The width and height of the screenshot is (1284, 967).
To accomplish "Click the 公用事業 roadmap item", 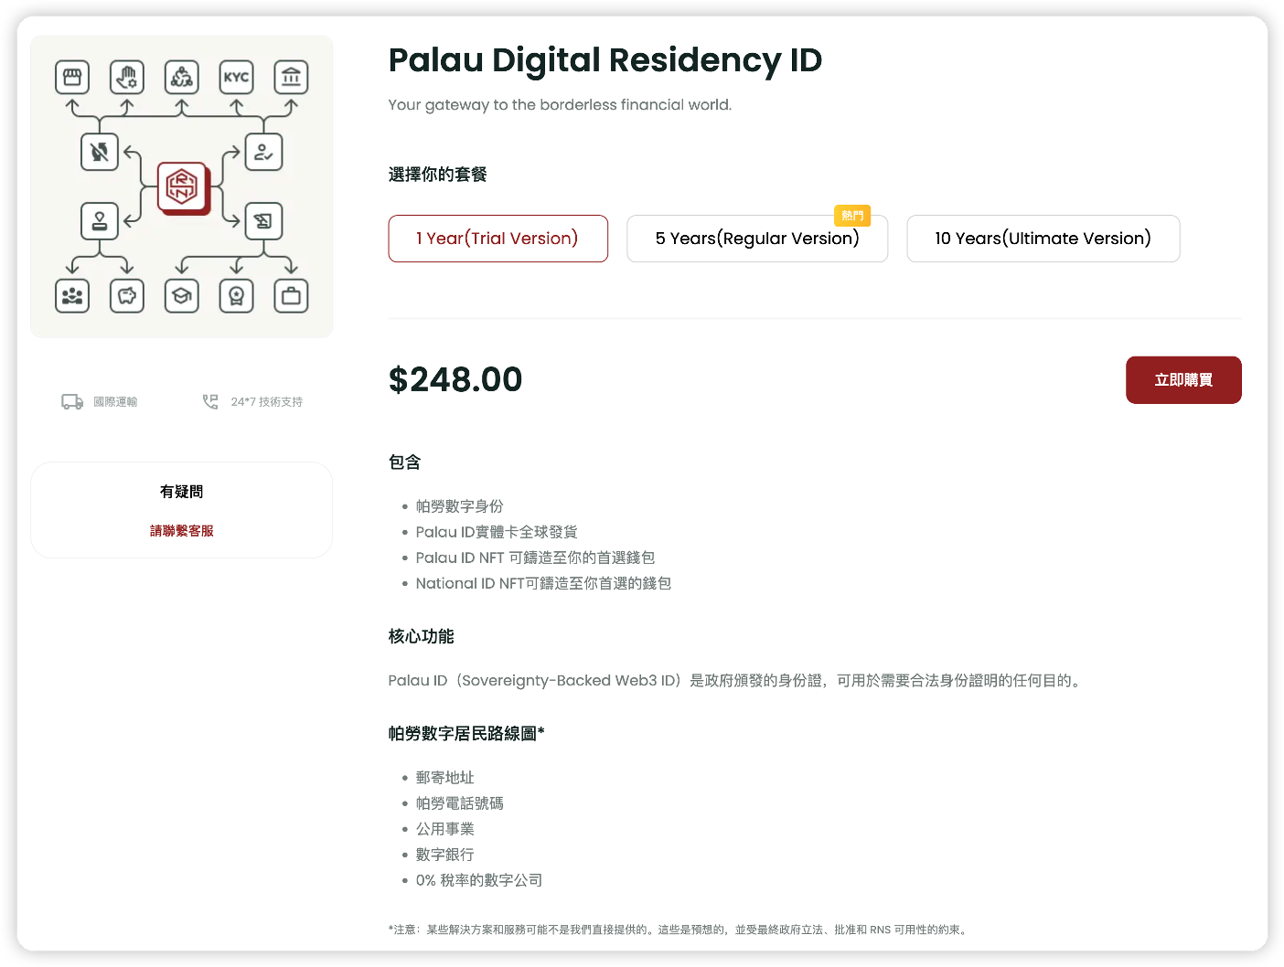I will (x=445, y=829).
